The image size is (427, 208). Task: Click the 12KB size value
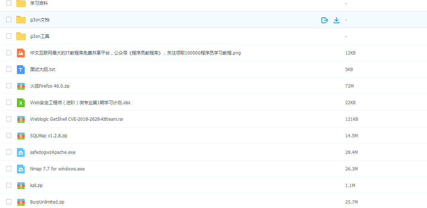click(x=350, y=53)
